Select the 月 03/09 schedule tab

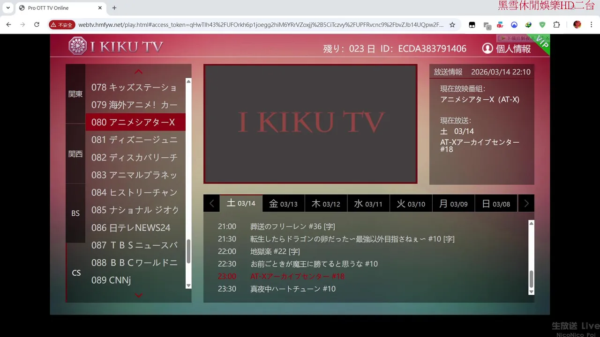453,204
